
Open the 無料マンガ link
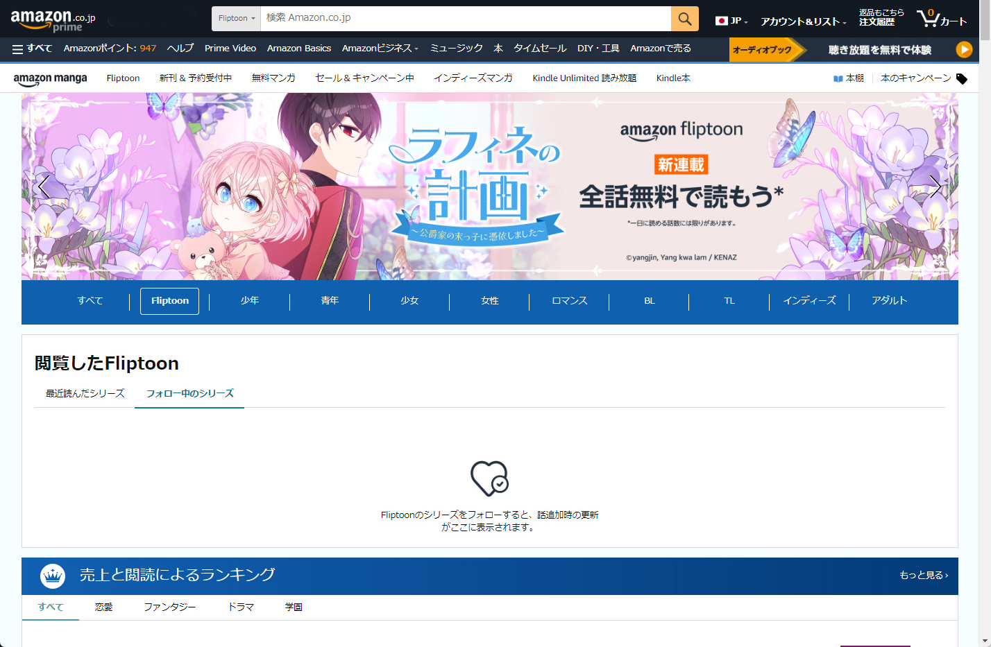click(x=272, y=78)
